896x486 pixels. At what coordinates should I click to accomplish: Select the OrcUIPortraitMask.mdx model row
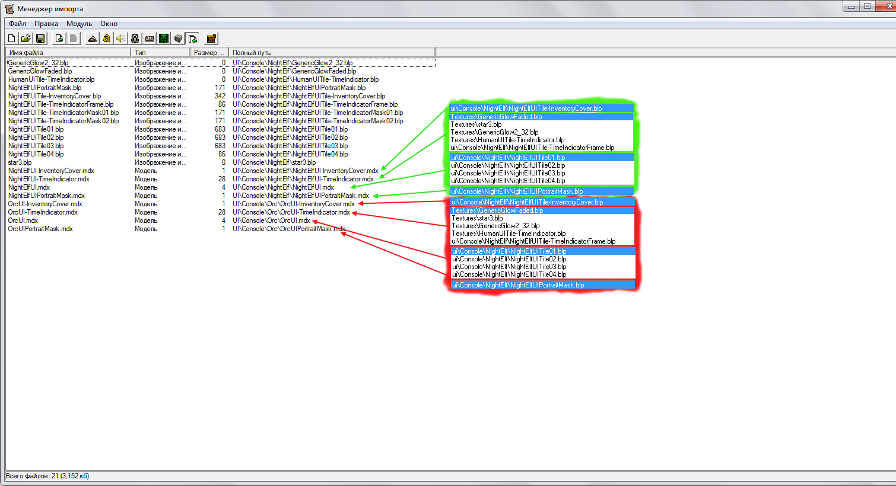(221, 229)
